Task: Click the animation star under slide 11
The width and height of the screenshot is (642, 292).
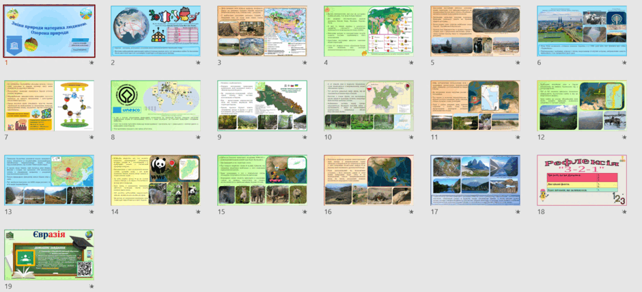Action: (x=518, y=137)
